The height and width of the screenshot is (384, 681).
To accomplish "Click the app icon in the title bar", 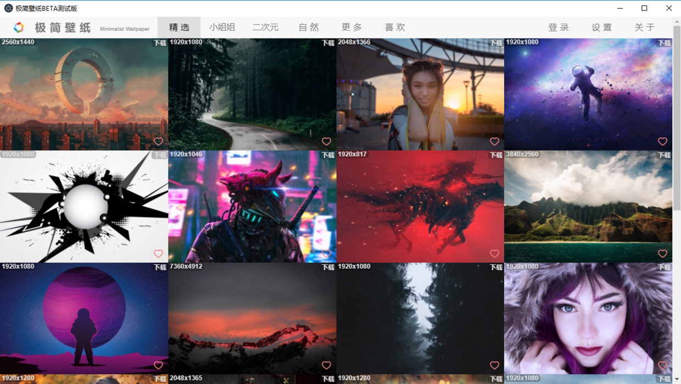I will pos(8,8).
